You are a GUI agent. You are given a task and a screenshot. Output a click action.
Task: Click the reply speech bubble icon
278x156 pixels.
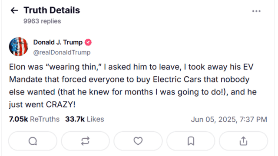(33, 141)
